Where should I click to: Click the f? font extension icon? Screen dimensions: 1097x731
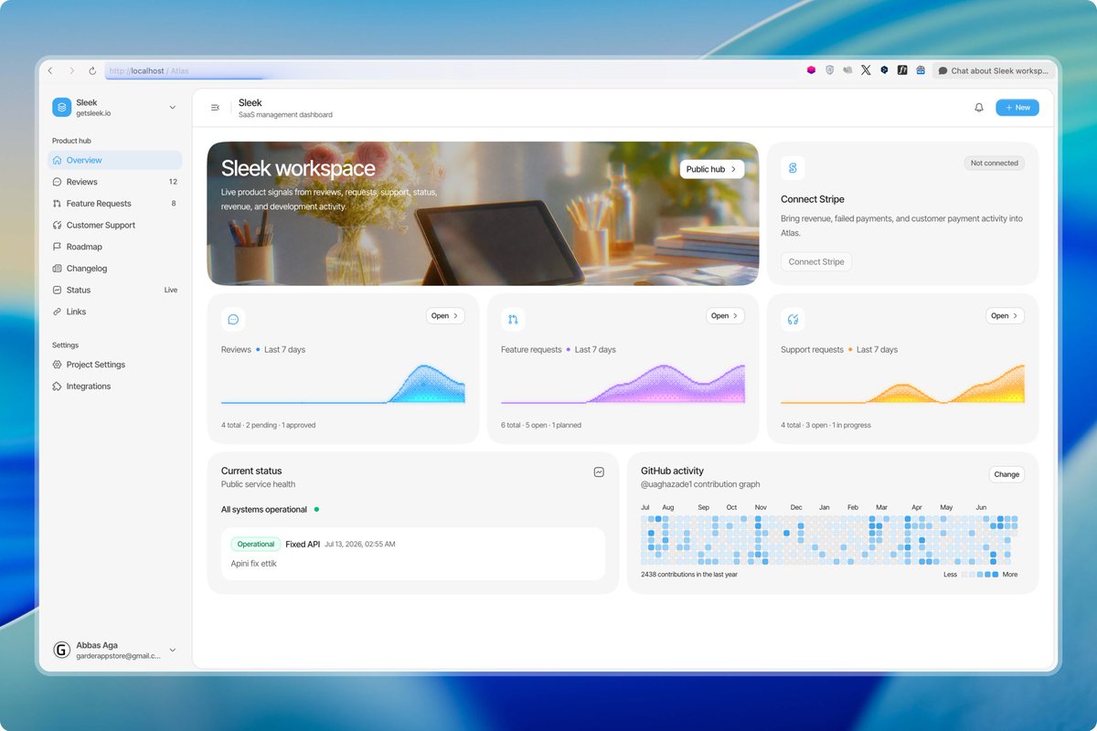(902, 70)
